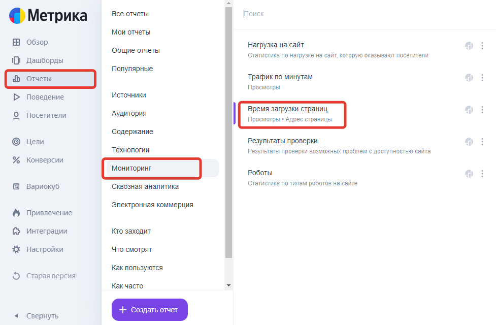Open Результаты проверки report
Image resolution: width=496 pixels, height=325 pixels.
pyautogui.click(x=283, y=141)
